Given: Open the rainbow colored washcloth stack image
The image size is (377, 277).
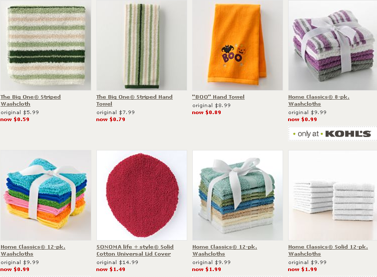Looking at the screenshot, I should pyautogui.click(x=45, y=195).
